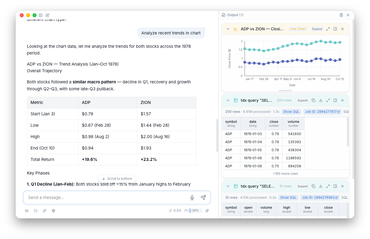Show SQL for the 200 rows query
This screenshot has height=239, width=370.
[x=291, y=112]
